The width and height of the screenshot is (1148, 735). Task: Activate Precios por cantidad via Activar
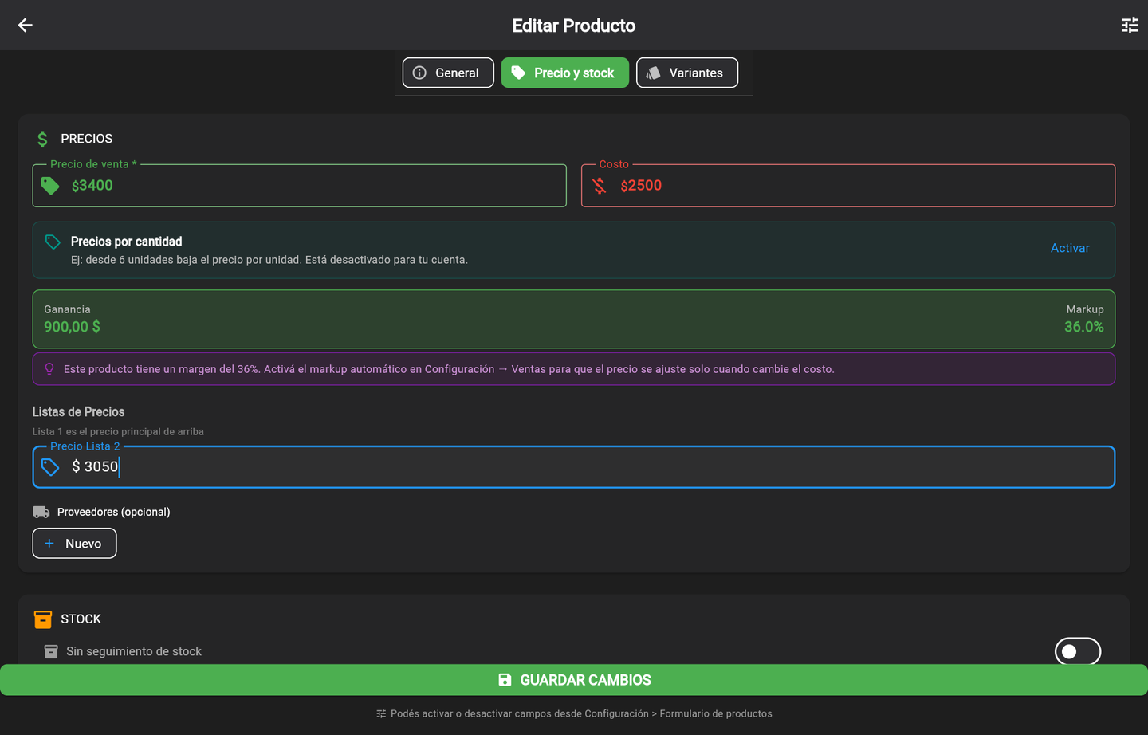pos(1070,248)
